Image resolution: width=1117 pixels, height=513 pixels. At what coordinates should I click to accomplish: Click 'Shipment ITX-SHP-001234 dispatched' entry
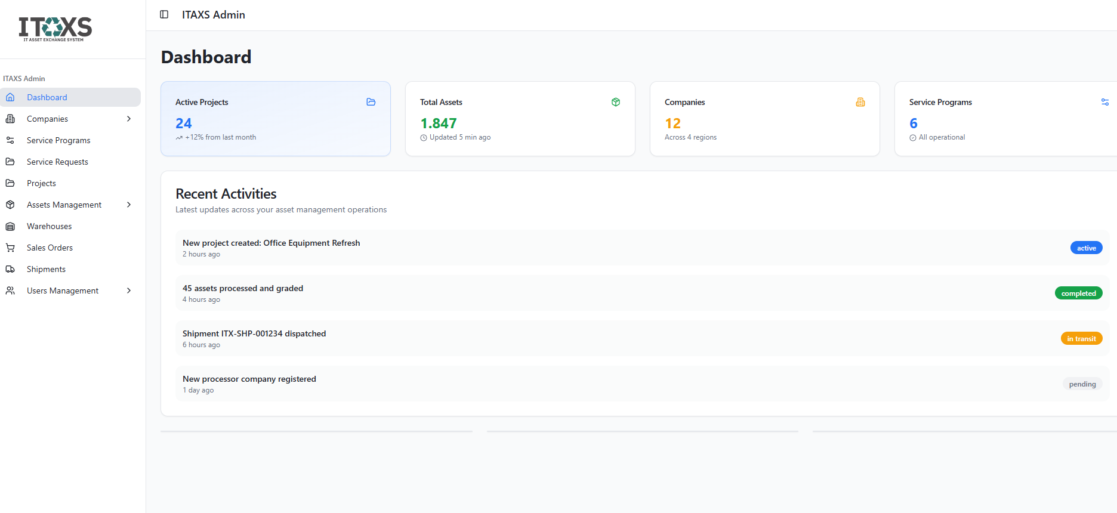click(254, 333)
